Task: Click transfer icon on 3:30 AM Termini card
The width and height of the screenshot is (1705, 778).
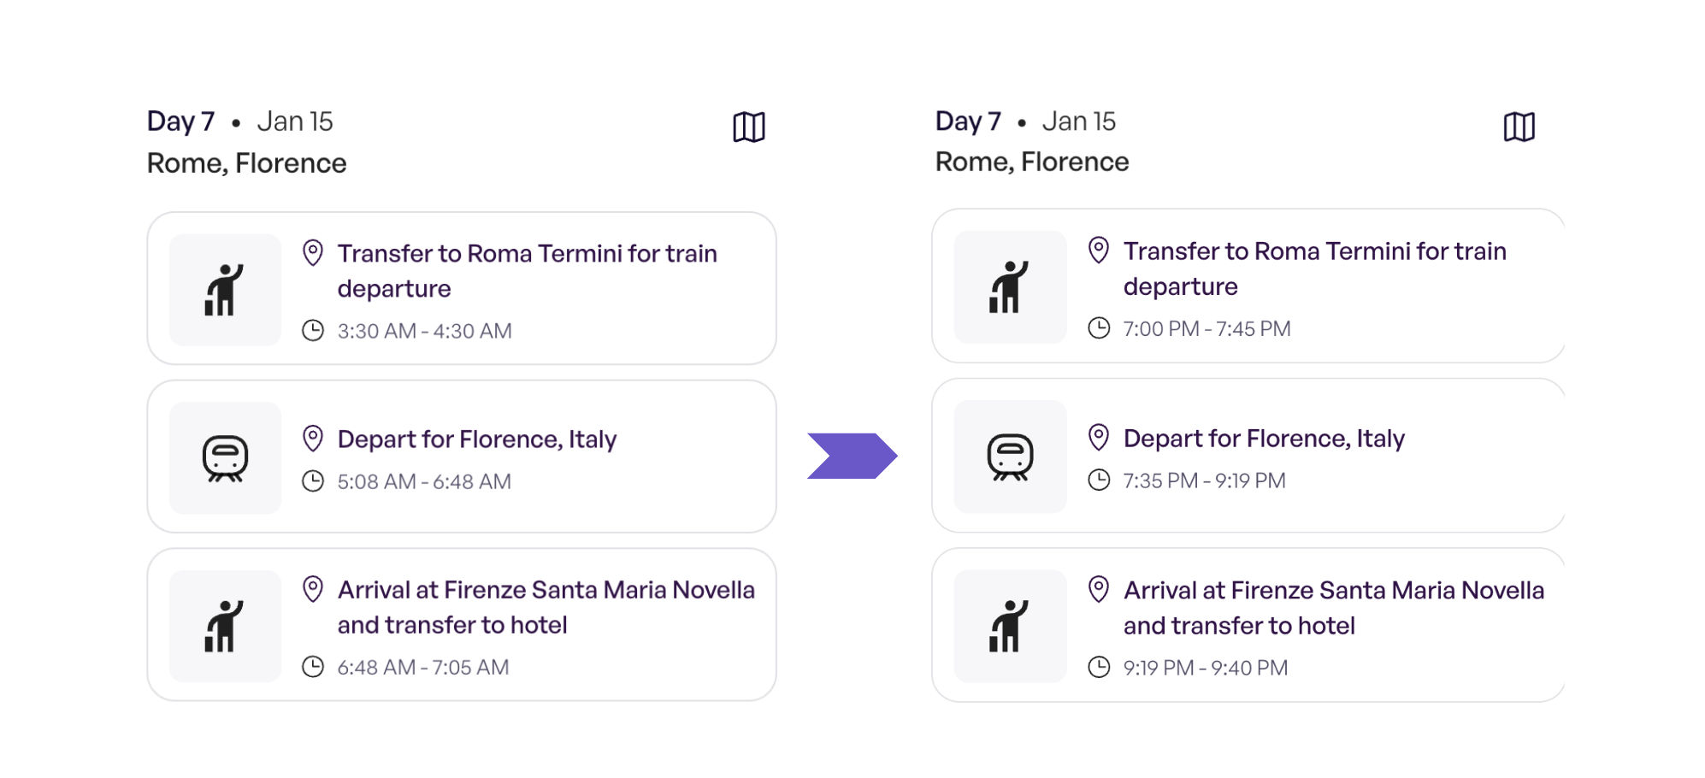Action: (x=225, y=290)
